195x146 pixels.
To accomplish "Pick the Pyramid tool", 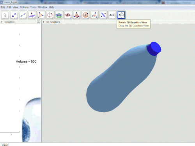I will point(76,15).
